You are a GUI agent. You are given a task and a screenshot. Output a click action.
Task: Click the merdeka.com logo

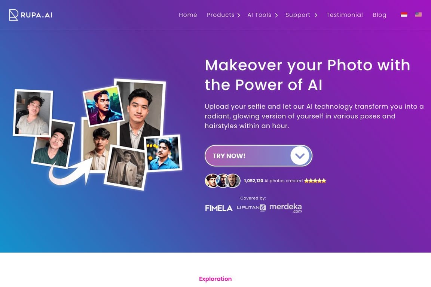[x=285, y=208]
